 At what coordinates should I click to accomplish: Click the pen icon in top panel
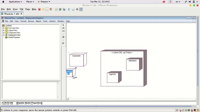click(186, 2)
